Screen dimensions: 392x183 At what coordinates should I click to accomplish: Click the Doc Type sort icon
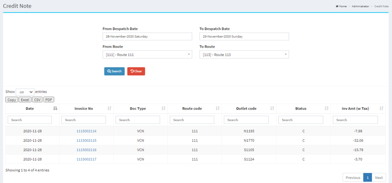163,109
